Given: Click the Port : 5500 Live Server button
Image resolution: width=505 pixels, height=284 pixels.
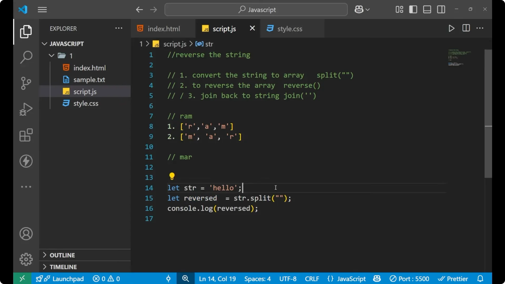Looking at the screenshot, I should tap(410, 278).
